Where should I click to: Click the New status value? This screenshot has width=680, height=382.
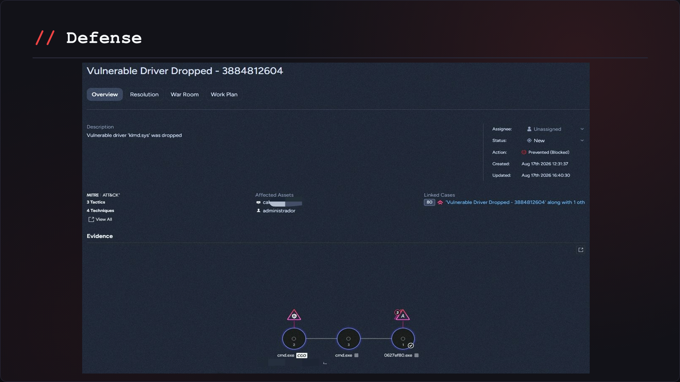click(x=539, y=140)
